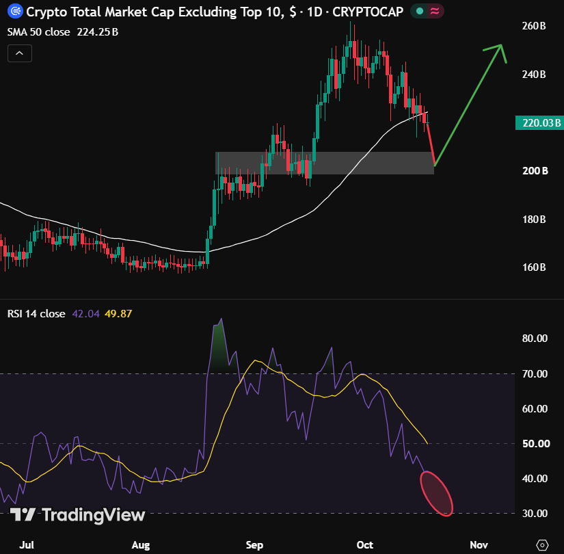Viewport: 564px width, 554px height.
Task: Open the chart title symbol name
Action: [215, 12]
